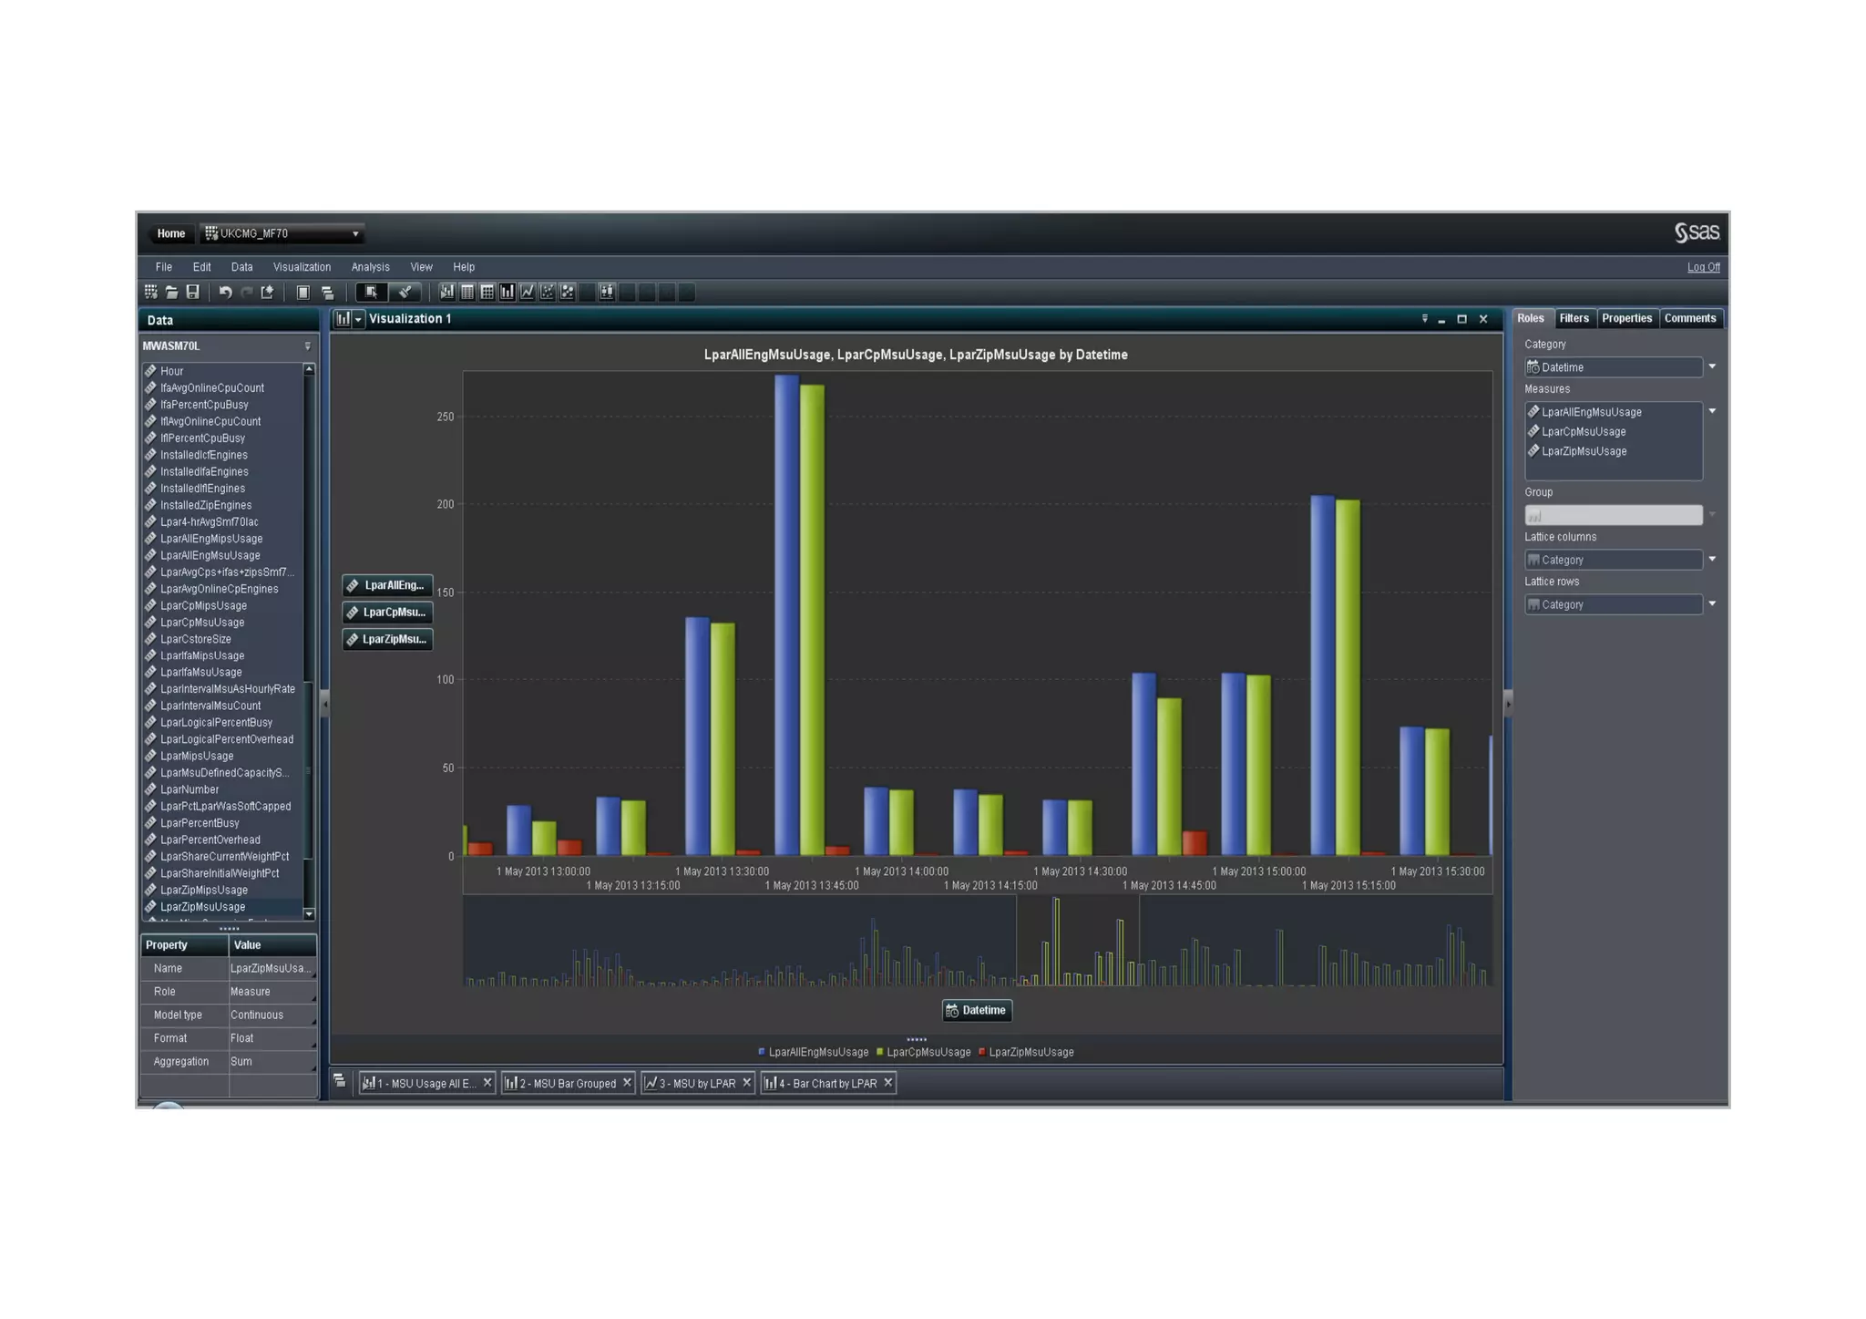The width and height of the screenshot is (1866, 1319).
Task: Select the line chart visualization icon
Action: [528, 293]
